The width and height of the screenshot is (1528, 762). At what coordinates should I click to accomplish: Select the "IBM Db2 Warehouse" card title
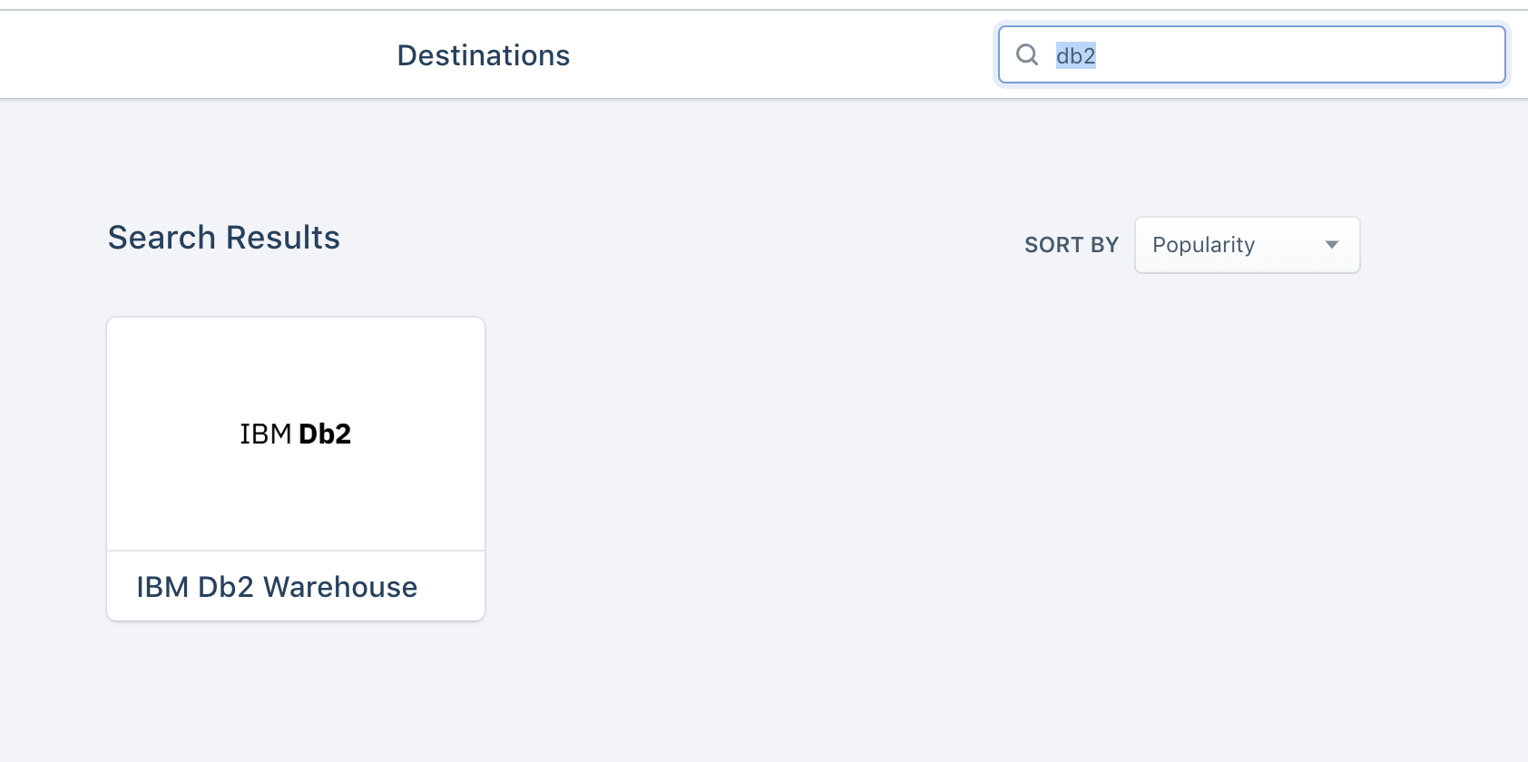tap(277, 587)
